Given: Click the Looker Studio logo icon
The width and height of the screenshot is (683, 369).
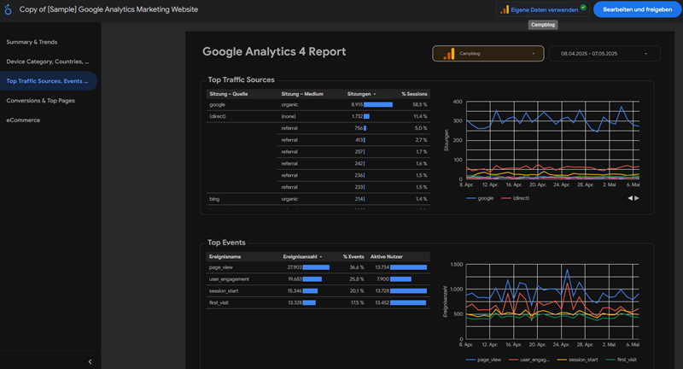Looking at the screenshot, I should click(8, 9).
